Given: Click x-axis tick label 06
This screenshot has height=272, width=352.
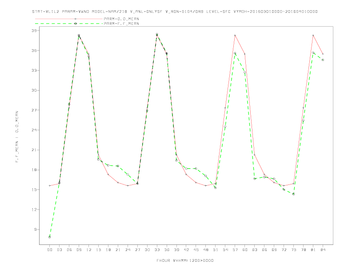Looking at the screenshot, I should [69, 250].
